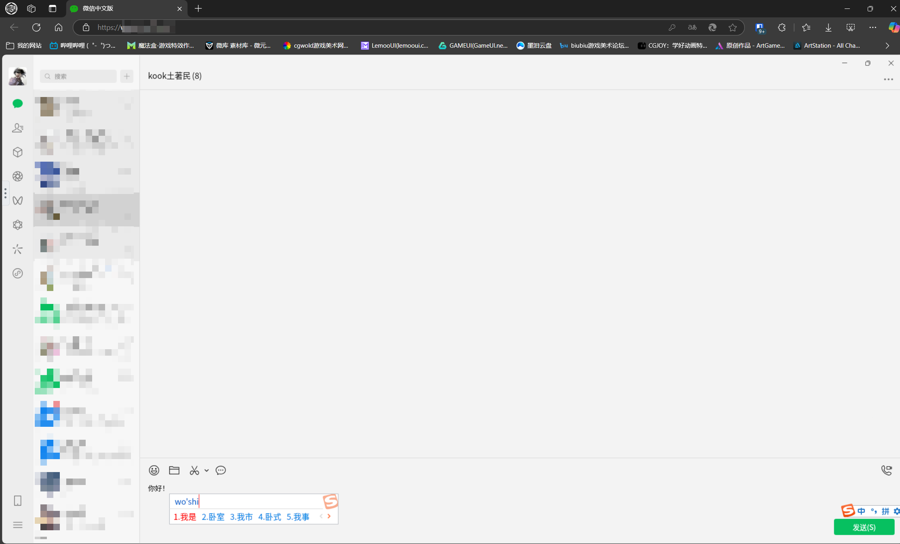This screenshot has height=544, width=900.
Task: Open chat history via the speech bubble icon
Action: pyautogui.click(x=221, y=470)
